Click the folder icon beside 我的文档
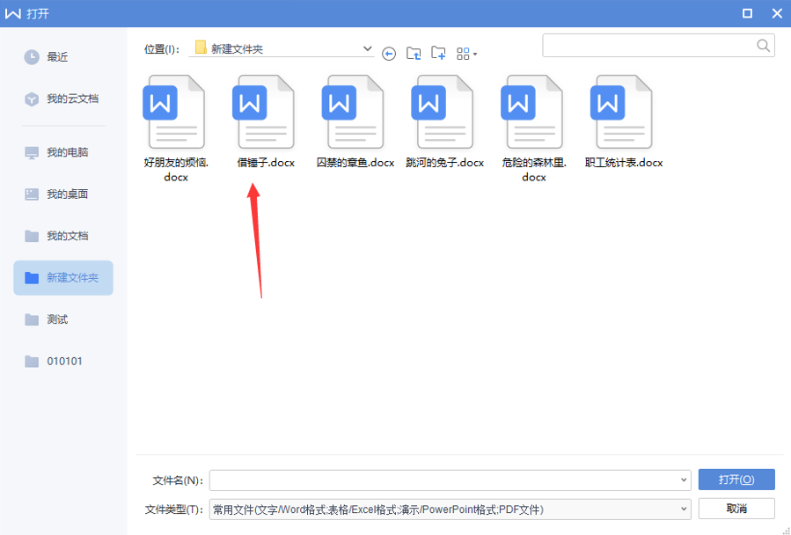Screen dimensions: 791x535 coord(32,236)
